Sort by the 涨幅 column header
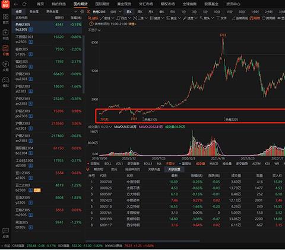Screen dimensions: 285x250 [76, 18]
